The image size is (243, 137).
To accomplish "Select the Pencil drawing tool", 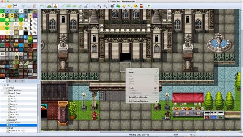I will coord(63,6).
